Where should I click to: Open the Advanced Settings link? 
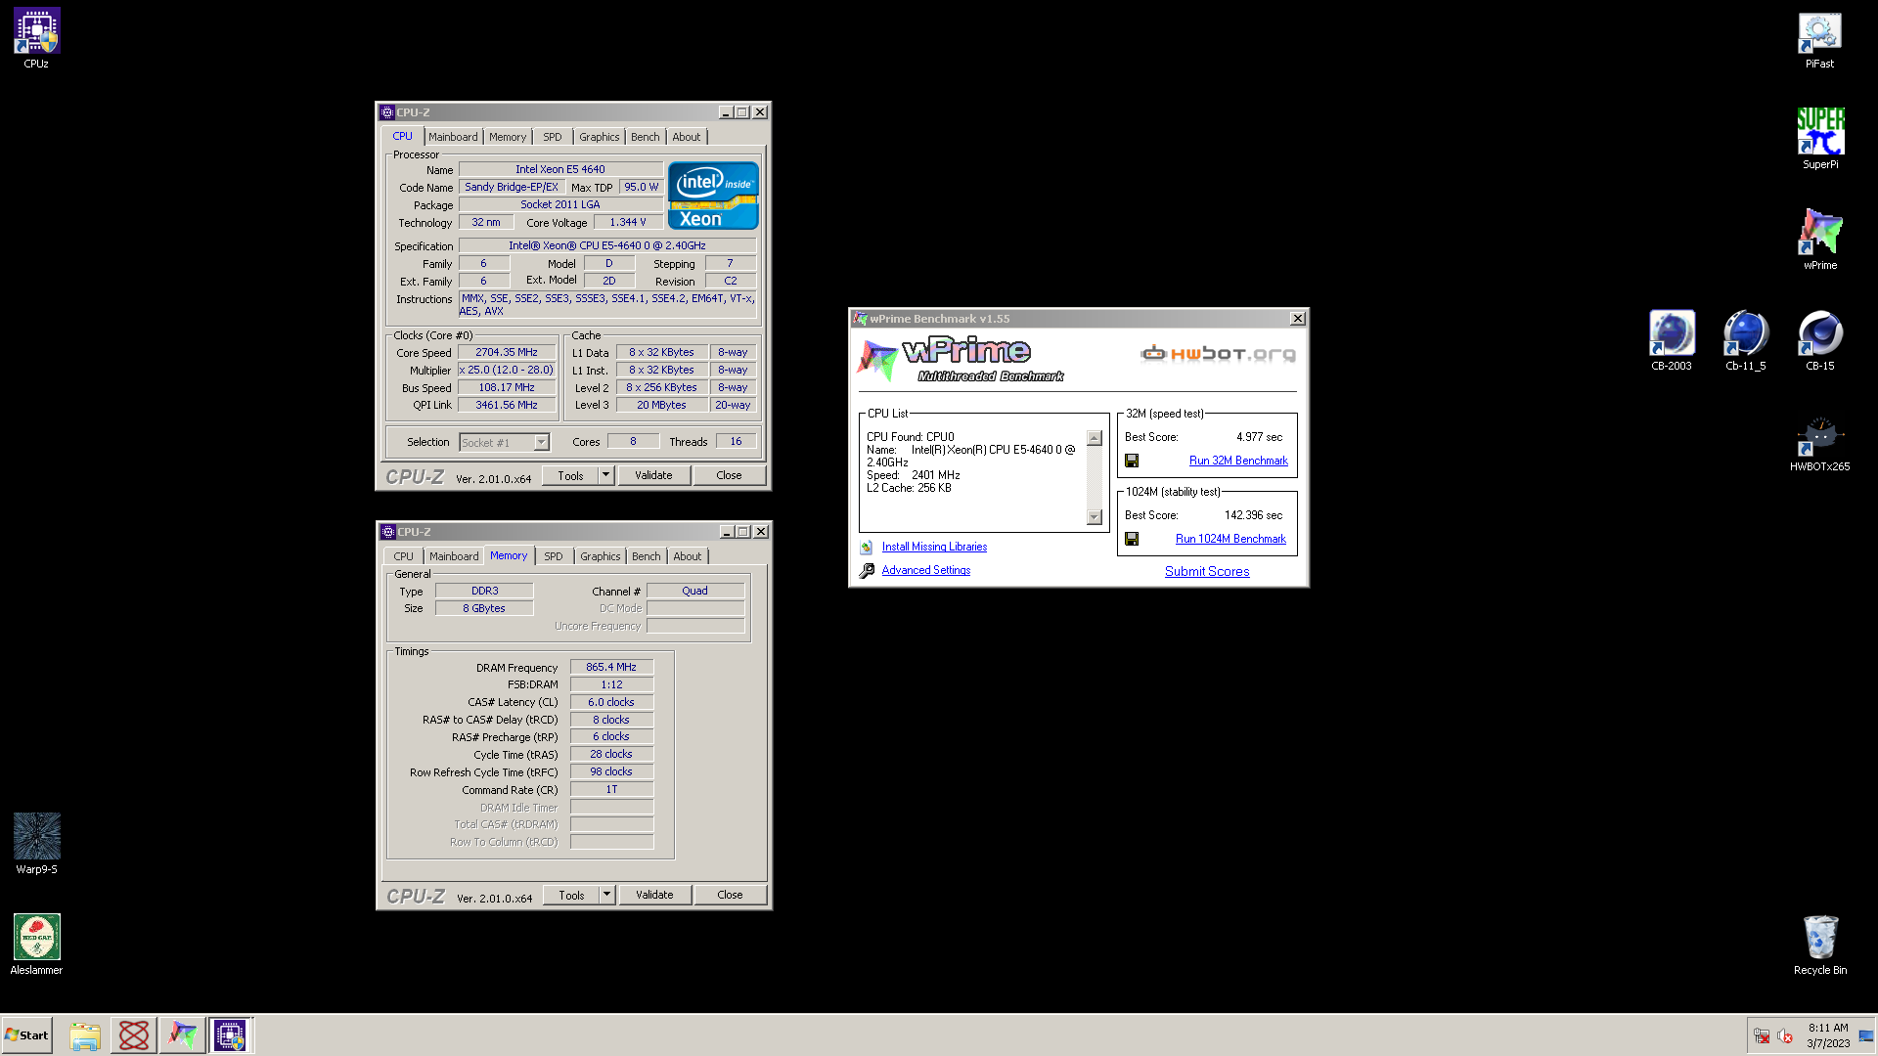click(926, 571)
